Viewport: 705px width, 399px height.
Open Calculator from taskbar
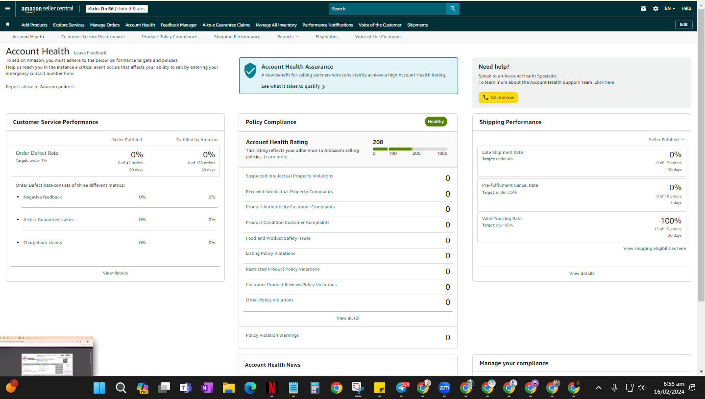(x=315, y=388)
